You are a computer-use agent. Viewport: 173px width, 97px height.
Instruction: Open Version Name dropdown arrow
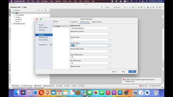click(x=109, y=46)
